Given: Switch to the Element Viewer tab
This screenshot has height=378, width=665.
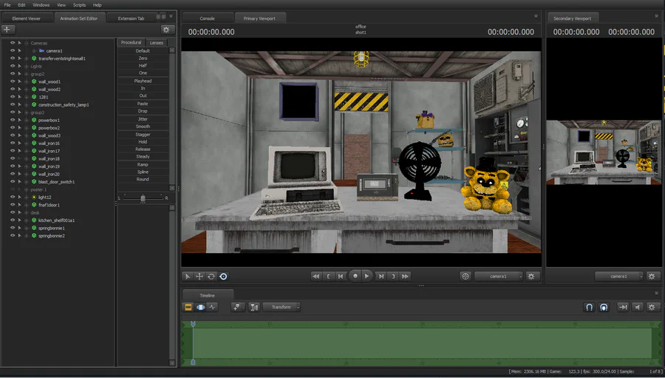Looking at the screenshot, I should pyautogui.click(x=27, y=18).
